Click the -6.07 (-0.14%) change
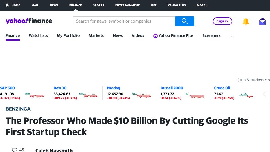This screenshot has height=152, width=270. point(10,98)
